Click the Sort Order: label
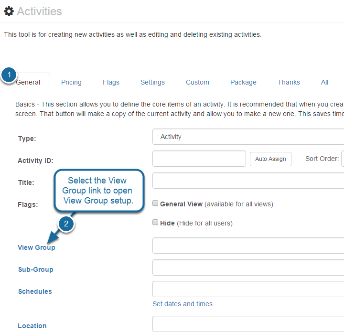 coord(322,159)
